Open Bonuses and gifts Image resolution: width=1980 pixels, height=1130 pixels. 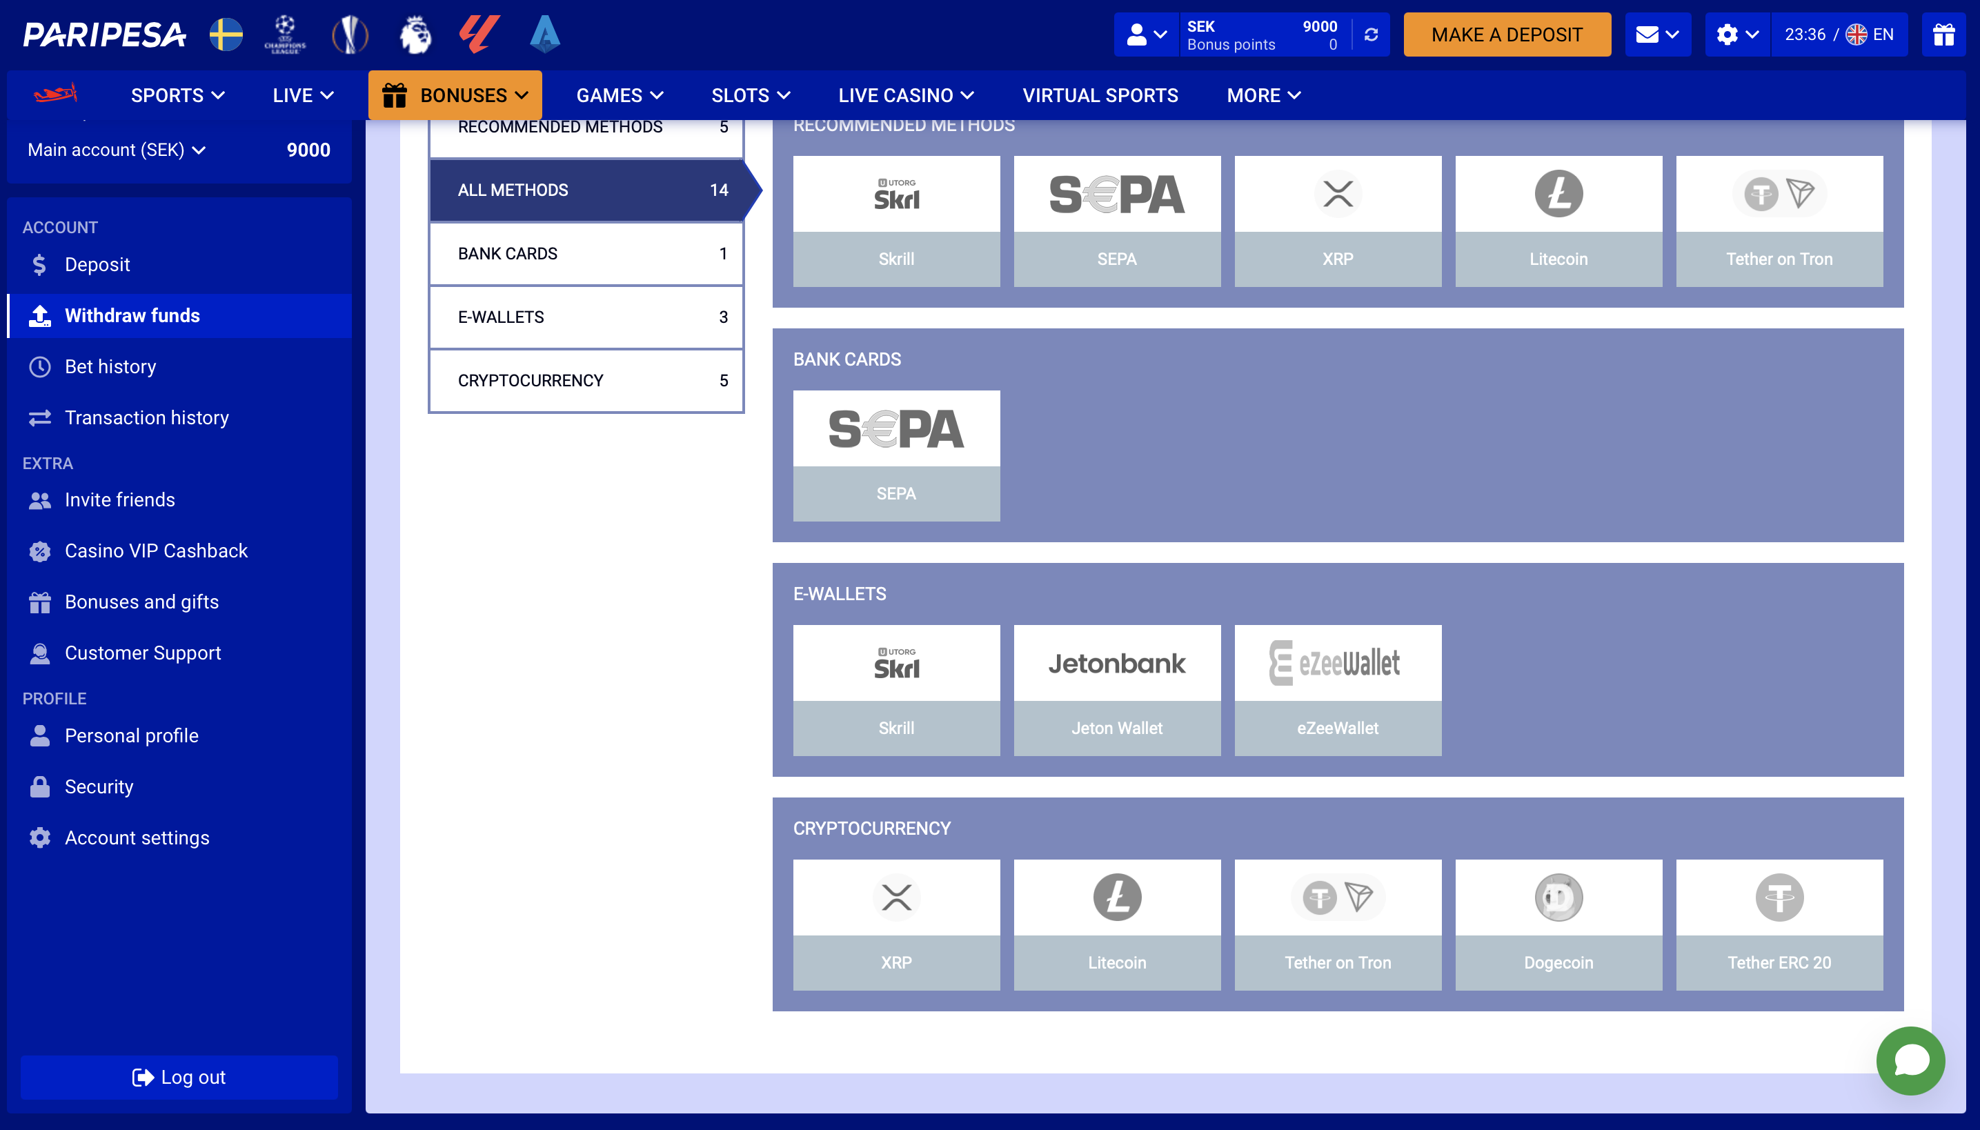tap(179, 602)
